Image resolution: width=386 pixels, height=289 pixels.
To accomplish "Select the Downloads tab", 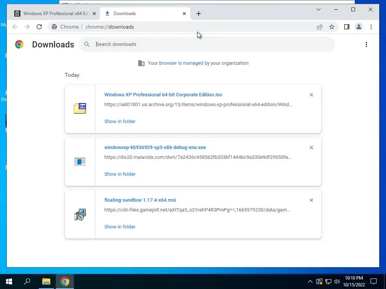I will click(145, 14).
